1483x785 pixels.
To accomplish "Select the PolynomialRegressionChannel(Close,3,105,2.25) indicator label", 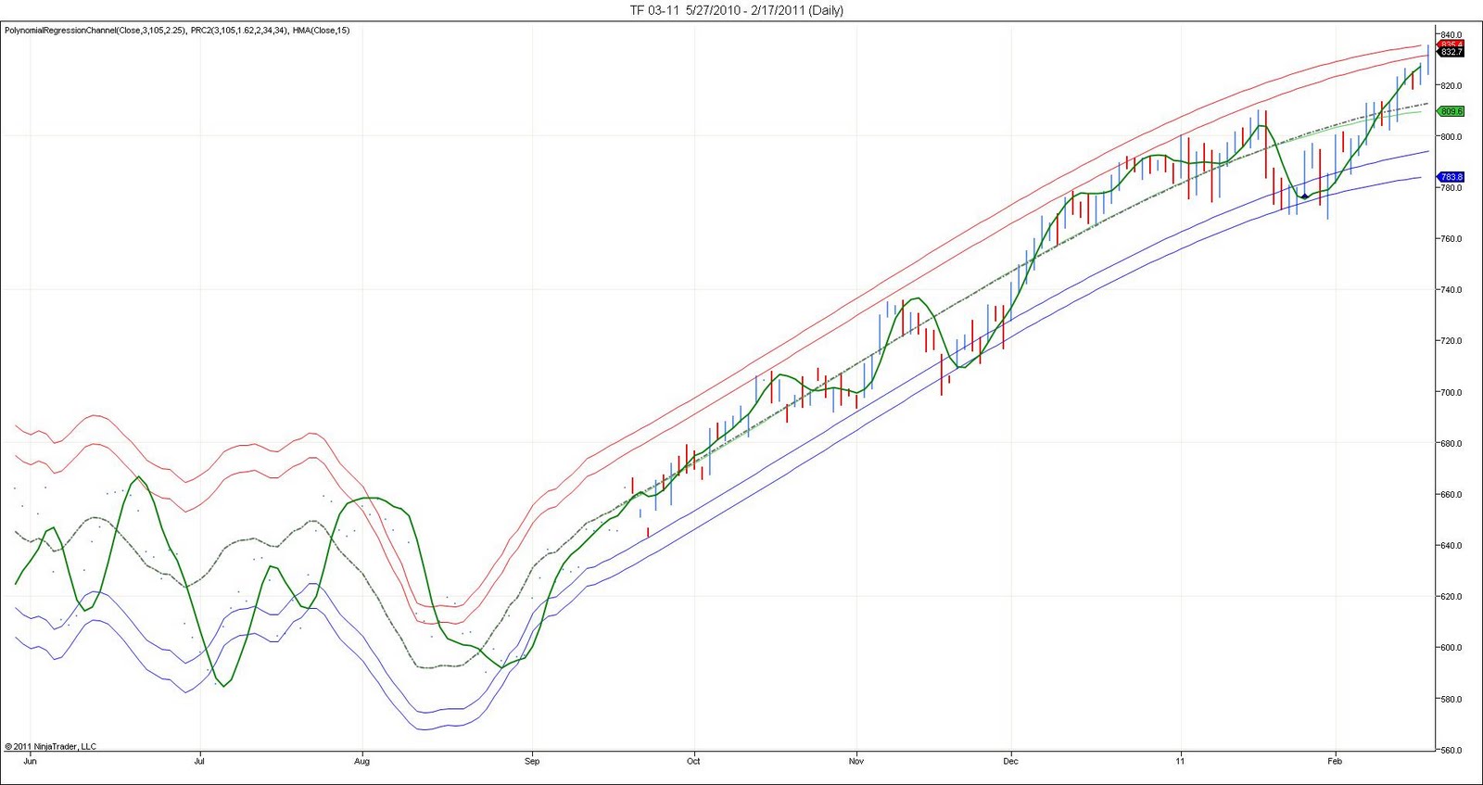I will click(x=95, y=31).
